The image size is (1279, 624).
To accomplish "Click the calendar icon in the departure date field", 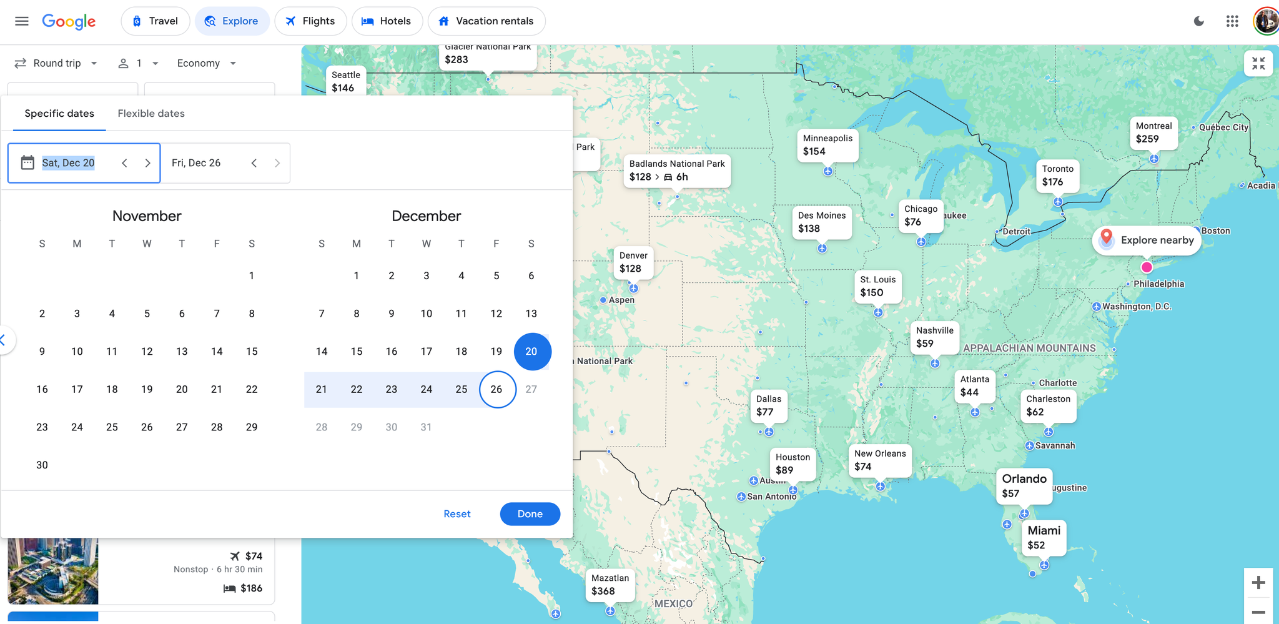I will point(27,162).
